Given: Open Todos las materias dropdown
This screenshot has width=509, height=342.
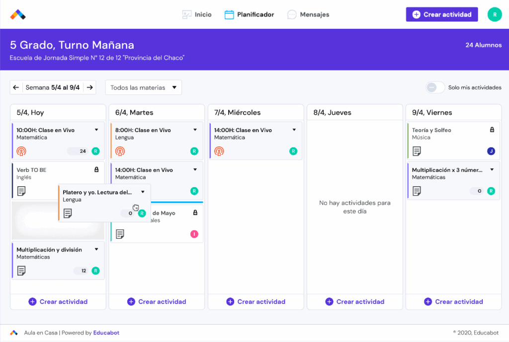Looking at the screenshot, I should point(143,87).
